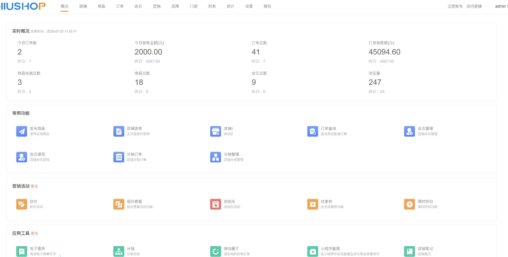The width and height of the screenshot is (508, 257).
Task: Click the 访问店铺 link
Action: tap(474, 6)
